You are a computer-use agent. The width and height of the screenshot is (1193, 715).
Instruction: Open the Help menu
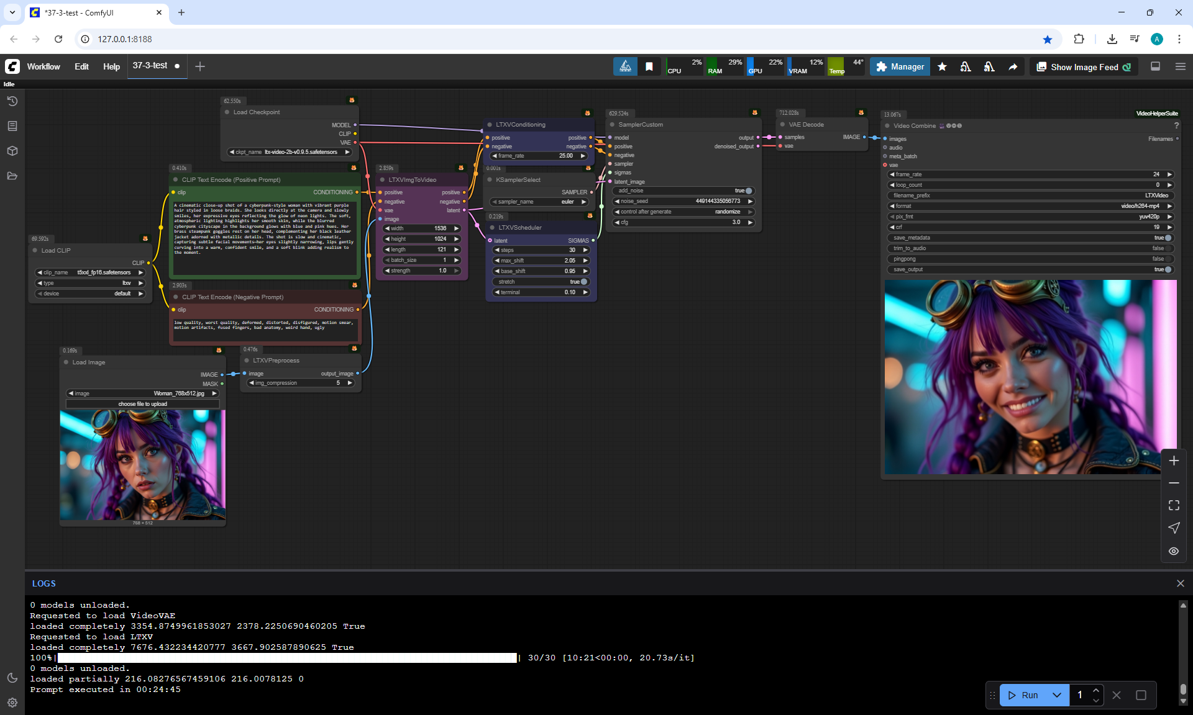[111, 66]
